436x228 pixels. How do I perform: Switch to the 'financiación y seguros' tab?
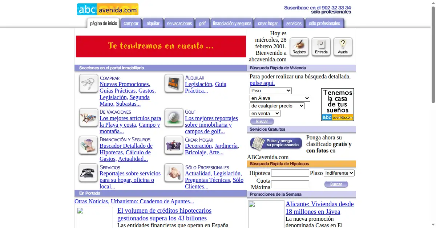pyautogui.click(x=232, y=23)
